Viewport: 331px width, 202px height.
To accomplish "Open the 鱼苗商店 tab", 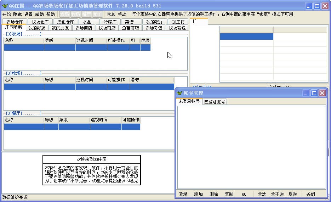I will (x=131, y=28).
